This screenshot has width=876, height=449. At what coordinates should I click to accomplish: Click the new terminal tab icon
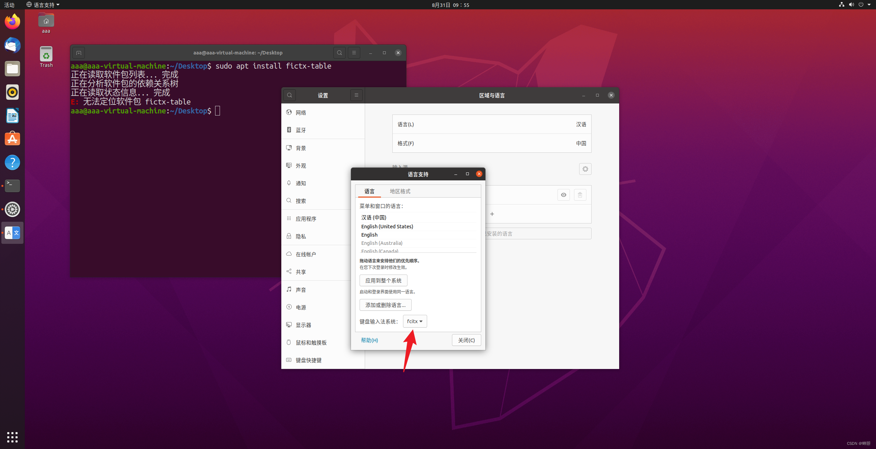tap(79, 53)
